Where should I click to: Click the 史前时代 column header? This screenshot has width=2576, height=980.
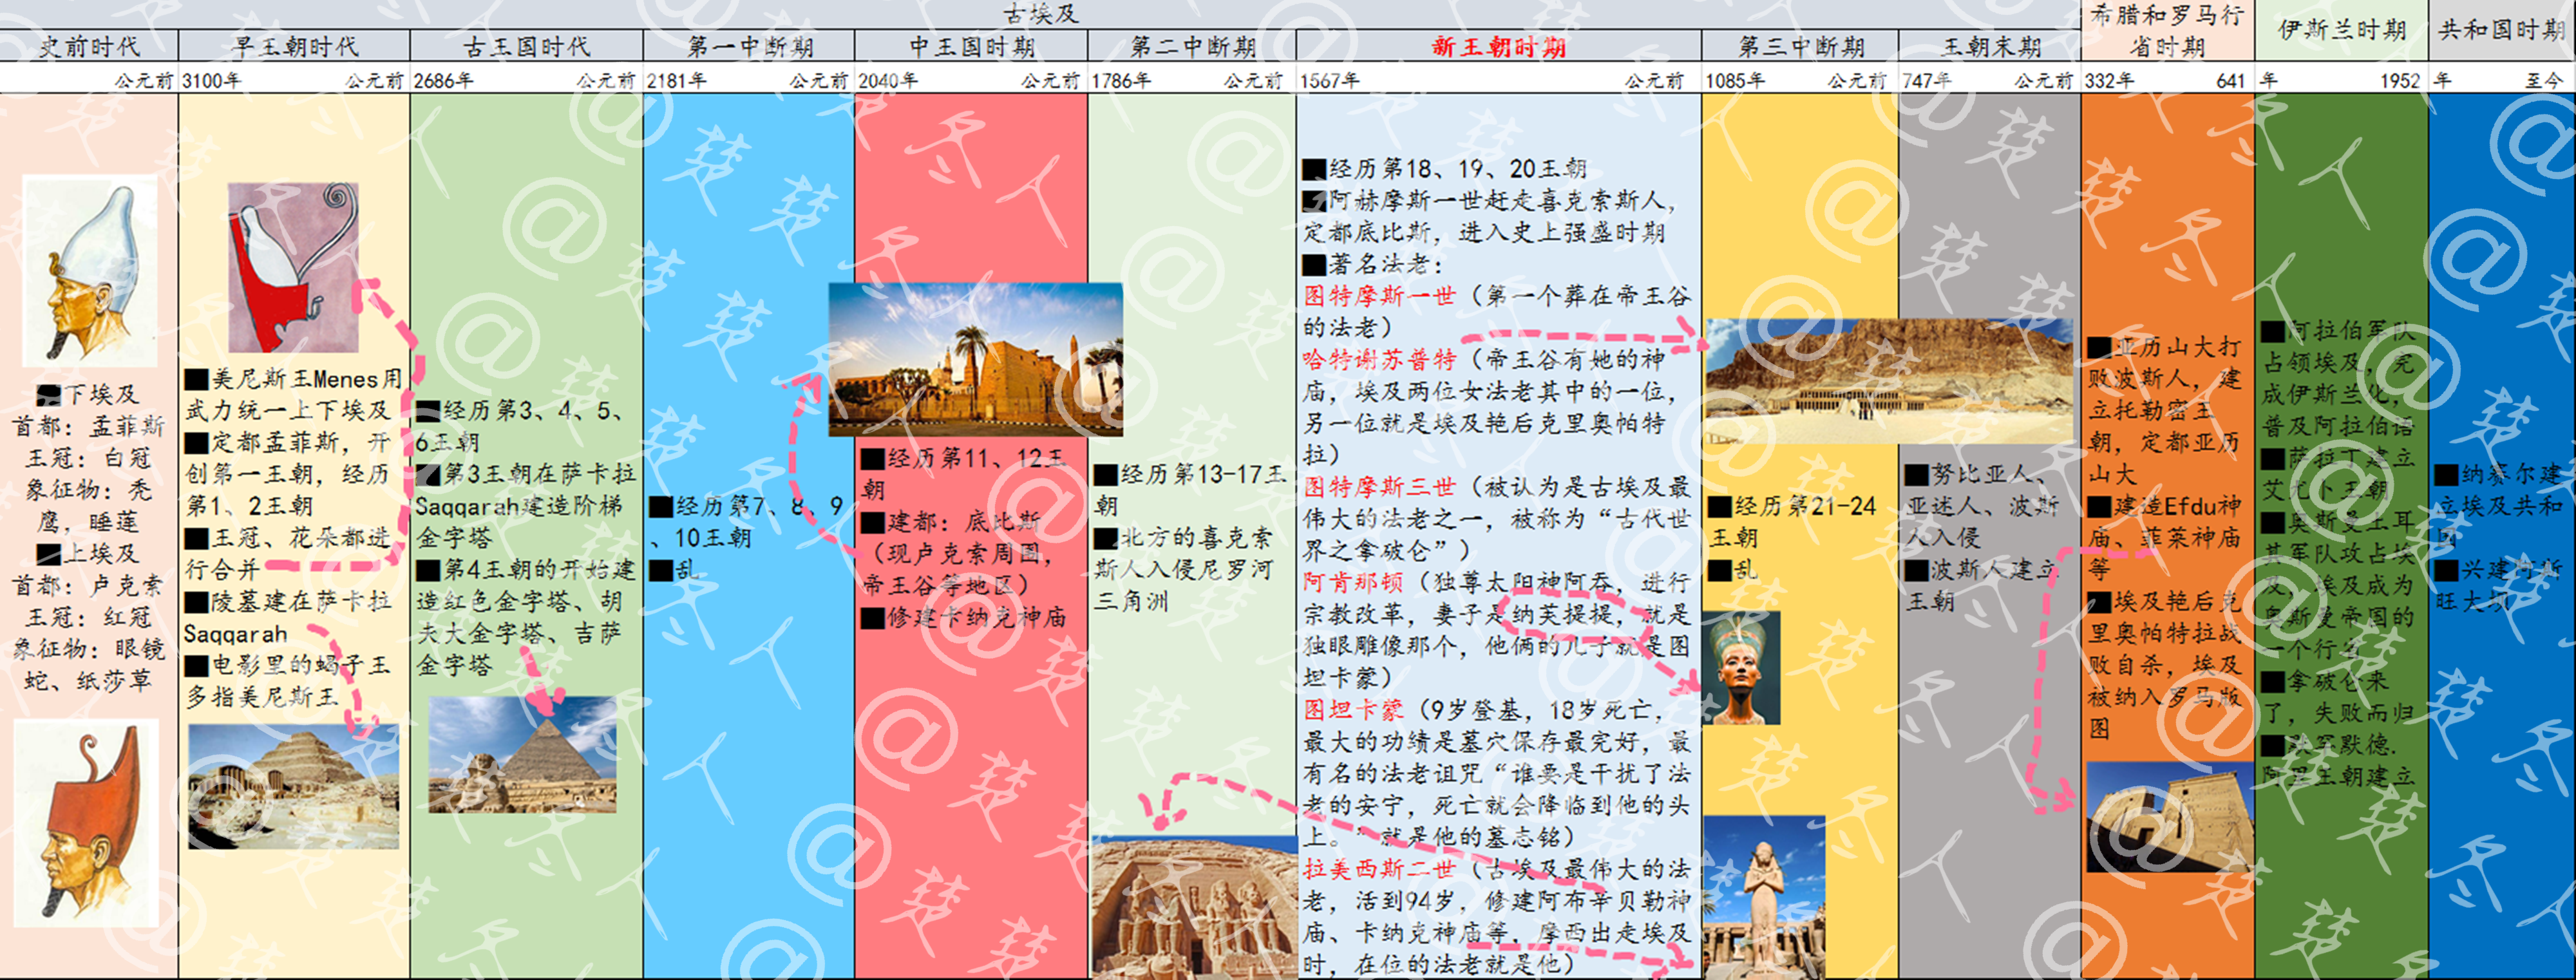tap(88, 46)
